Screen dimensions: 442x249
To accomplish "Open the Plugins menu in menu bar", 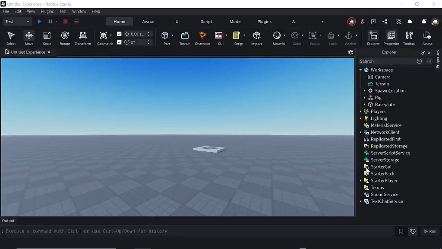I will (47, 11).
